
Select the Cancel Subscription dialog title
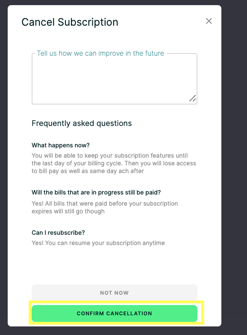[x=70, y=22]
